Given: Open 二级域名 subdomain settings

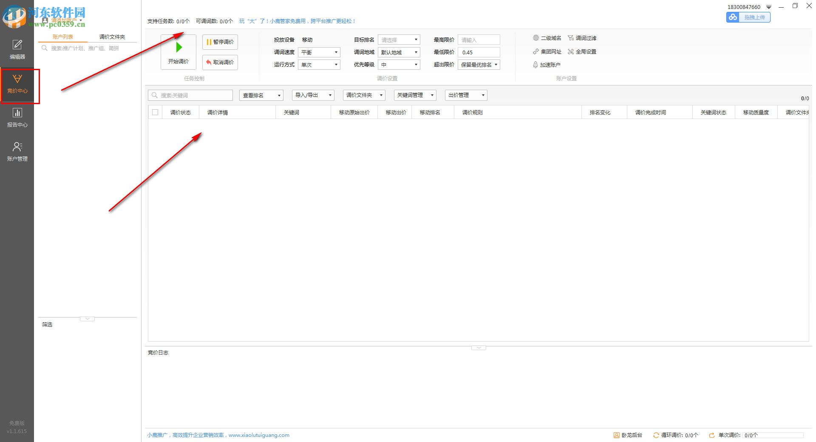Looking at the screenshot, I should [547, 38].
